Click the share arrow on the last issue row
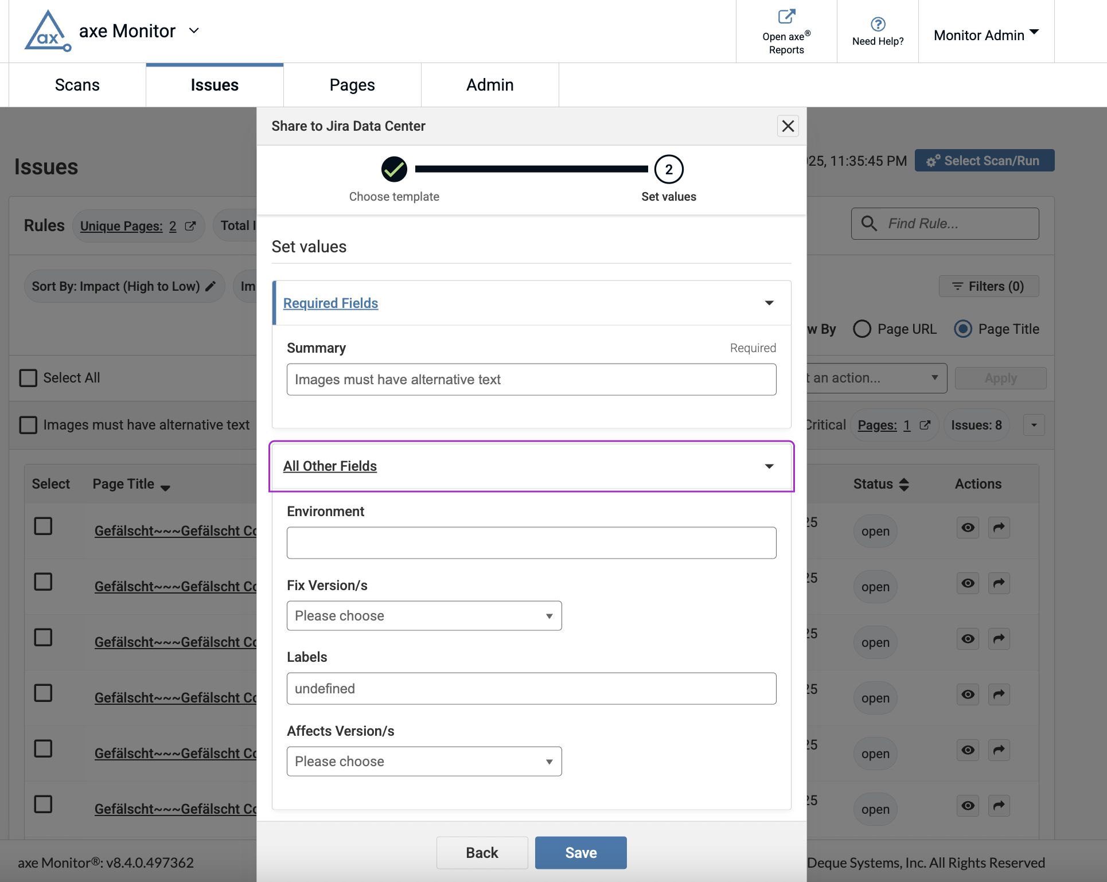Image resolution: width=1107 pixels, height=882 pixels. (999, 806)
